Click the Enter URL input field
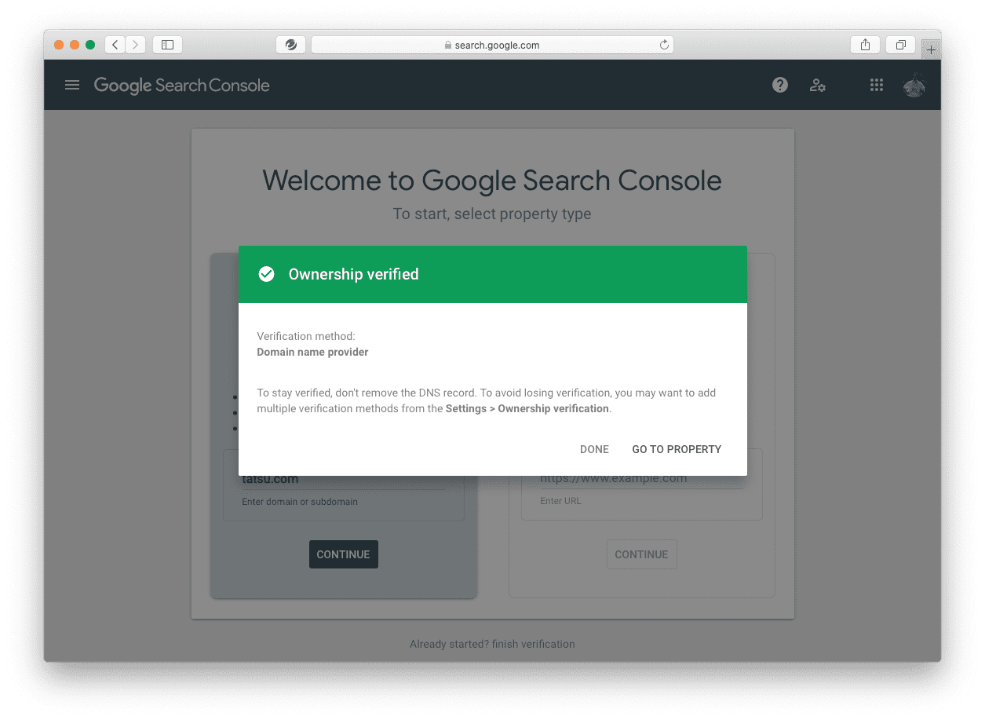This screenshot has width=985, height=720. point(641,478)
